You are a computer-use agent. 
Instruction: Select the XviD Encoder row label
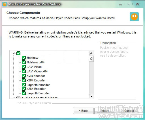pyautogui.click(x=36, y=76)
